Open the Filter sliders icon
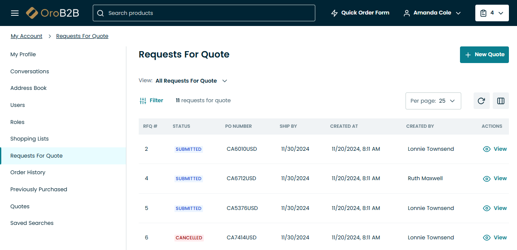Screen dimensions: 517x250 pos(143,101)
